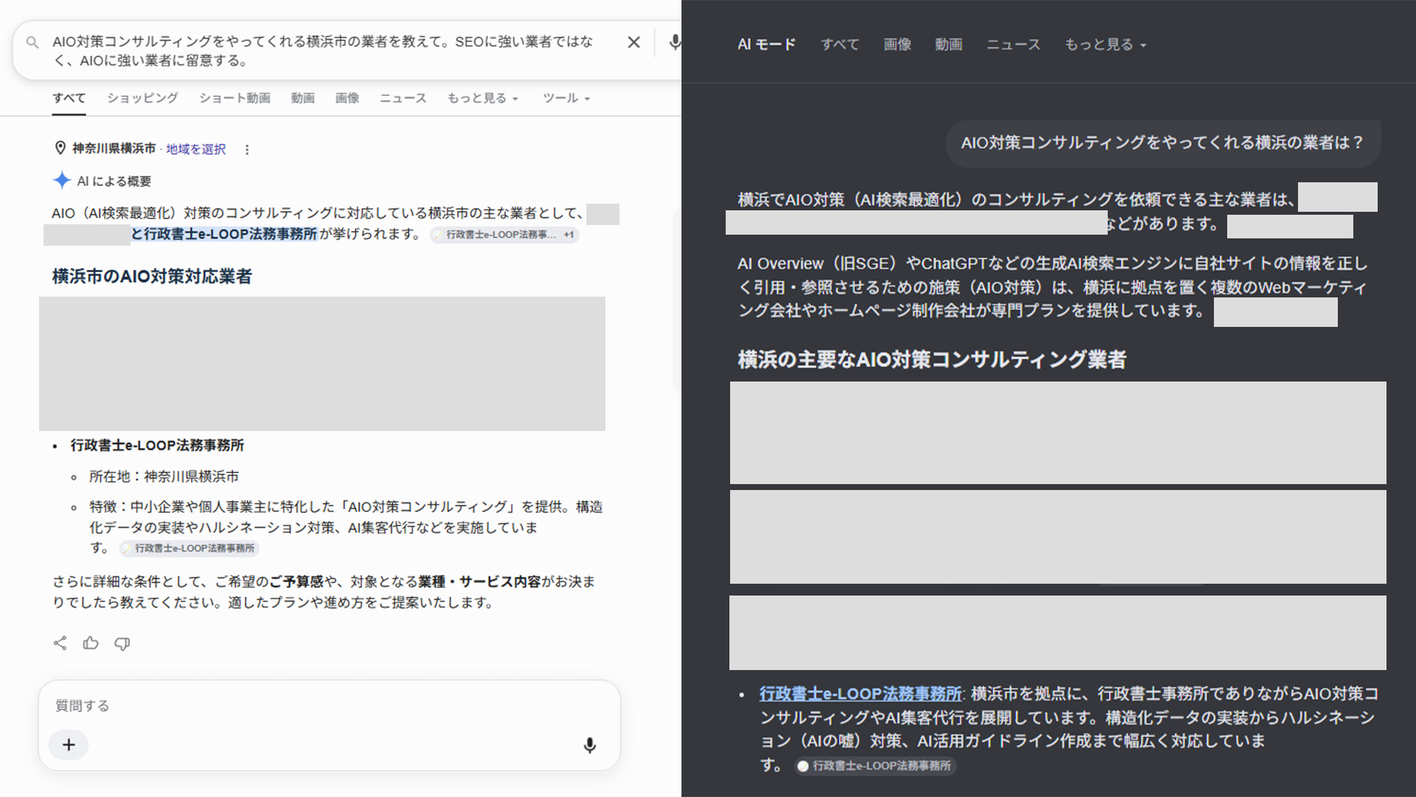This screenshot has height=797, width=1416.
Task: Click highlighted 行政書士e-LOOP法務事務所 text in summary
Action: (x=230, y=234)
